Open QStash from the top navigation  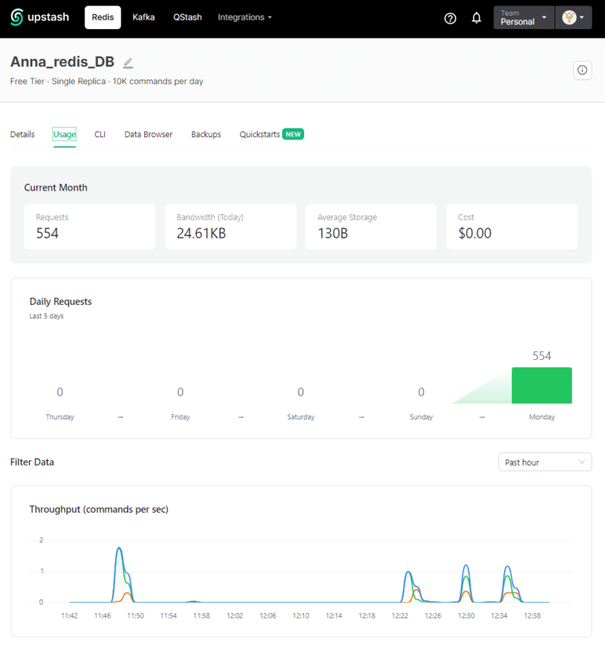187,17
